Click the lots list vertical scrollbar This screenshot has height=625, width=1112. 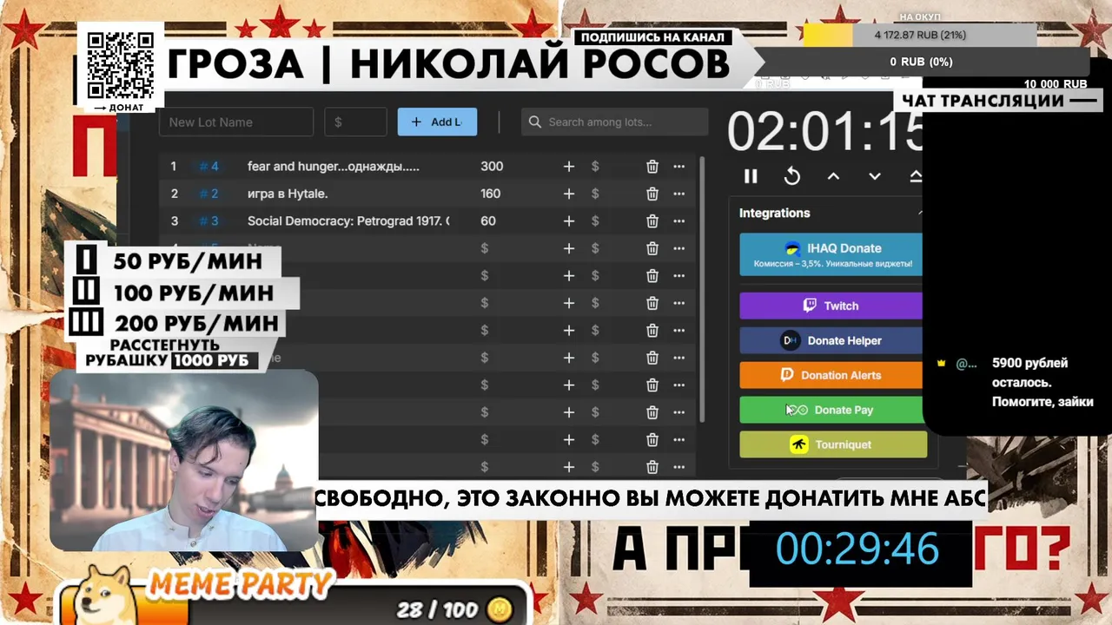click(x=701, y=289)
